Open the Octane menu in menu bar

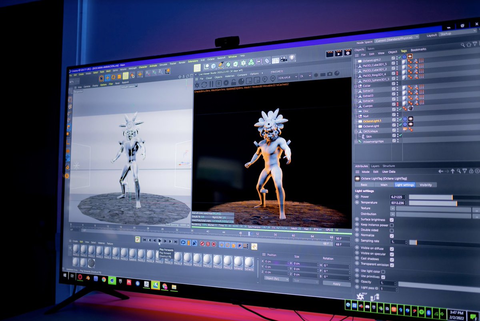coord(211,59)
